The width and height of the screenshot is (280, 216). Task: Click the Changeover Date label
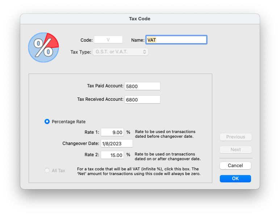[81, 144]
